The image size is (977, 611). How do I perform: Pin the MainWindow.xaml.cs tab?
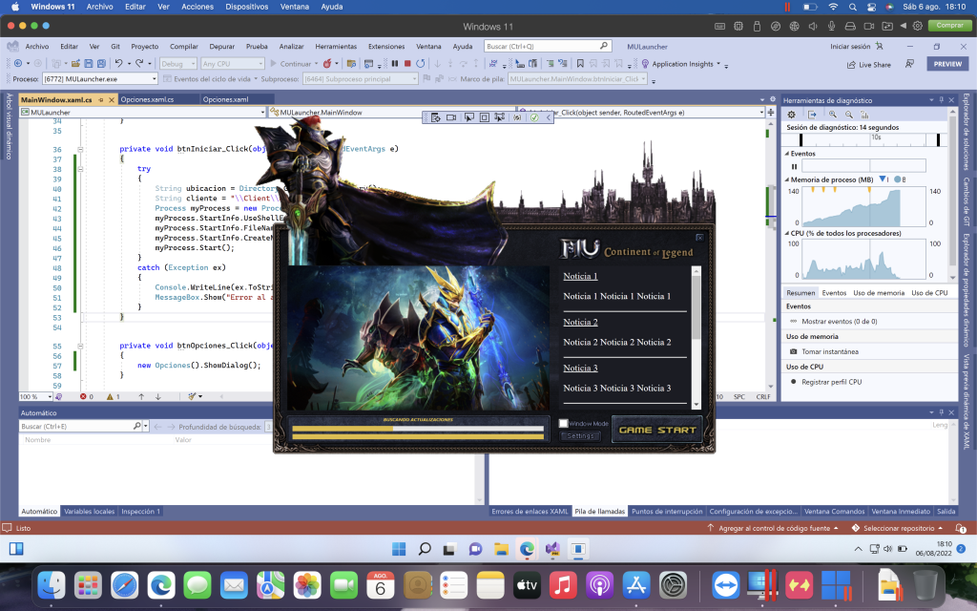pyautogui.click(x=101, y=99)
